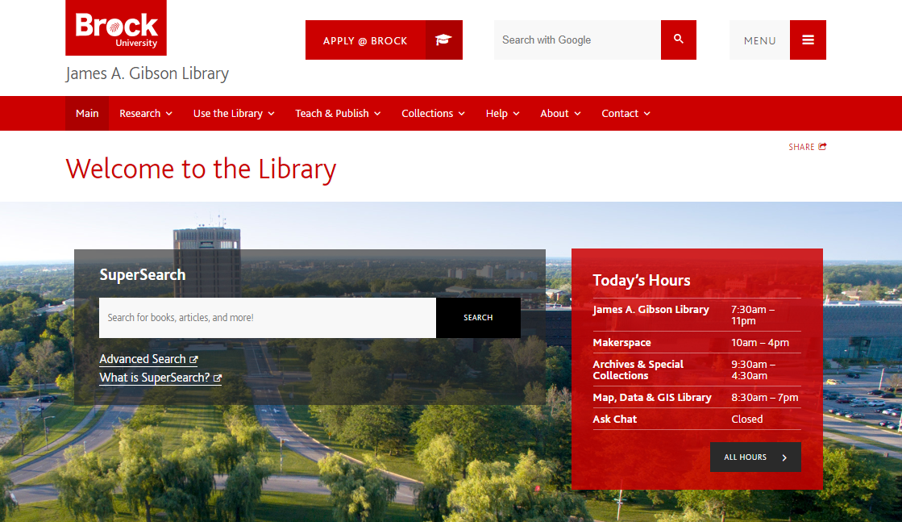Expand the Use the Library dropdown
Viewport: 902px width, 522px height.
point(234,114)
